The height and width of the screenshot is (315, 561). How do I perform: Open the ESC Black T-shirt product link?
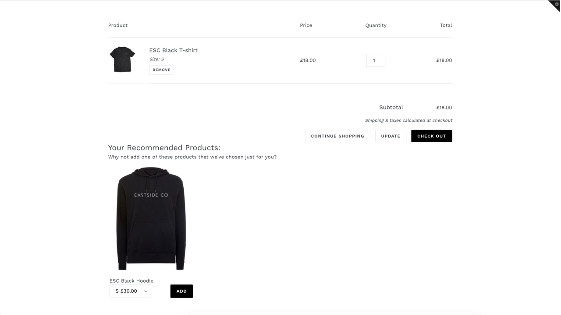click(x=173, y=50)
